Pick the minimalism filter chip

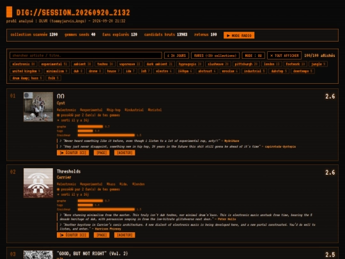pos(57,71)
